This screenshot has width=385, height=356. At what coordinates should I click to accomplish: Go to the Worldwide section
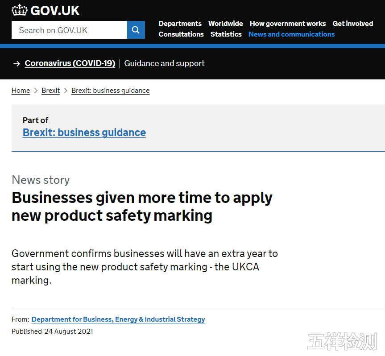[225, 24]
